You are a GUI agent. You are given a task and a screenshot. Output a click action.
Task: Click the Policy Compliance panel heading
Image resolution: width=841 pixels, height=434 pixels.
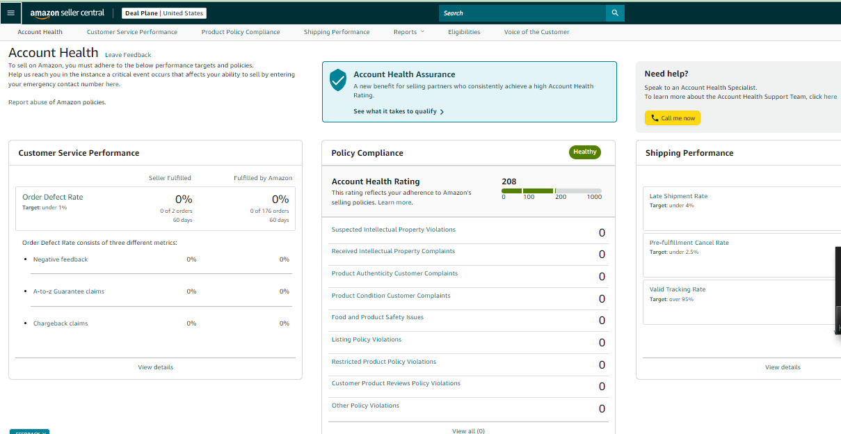[367, 153]
